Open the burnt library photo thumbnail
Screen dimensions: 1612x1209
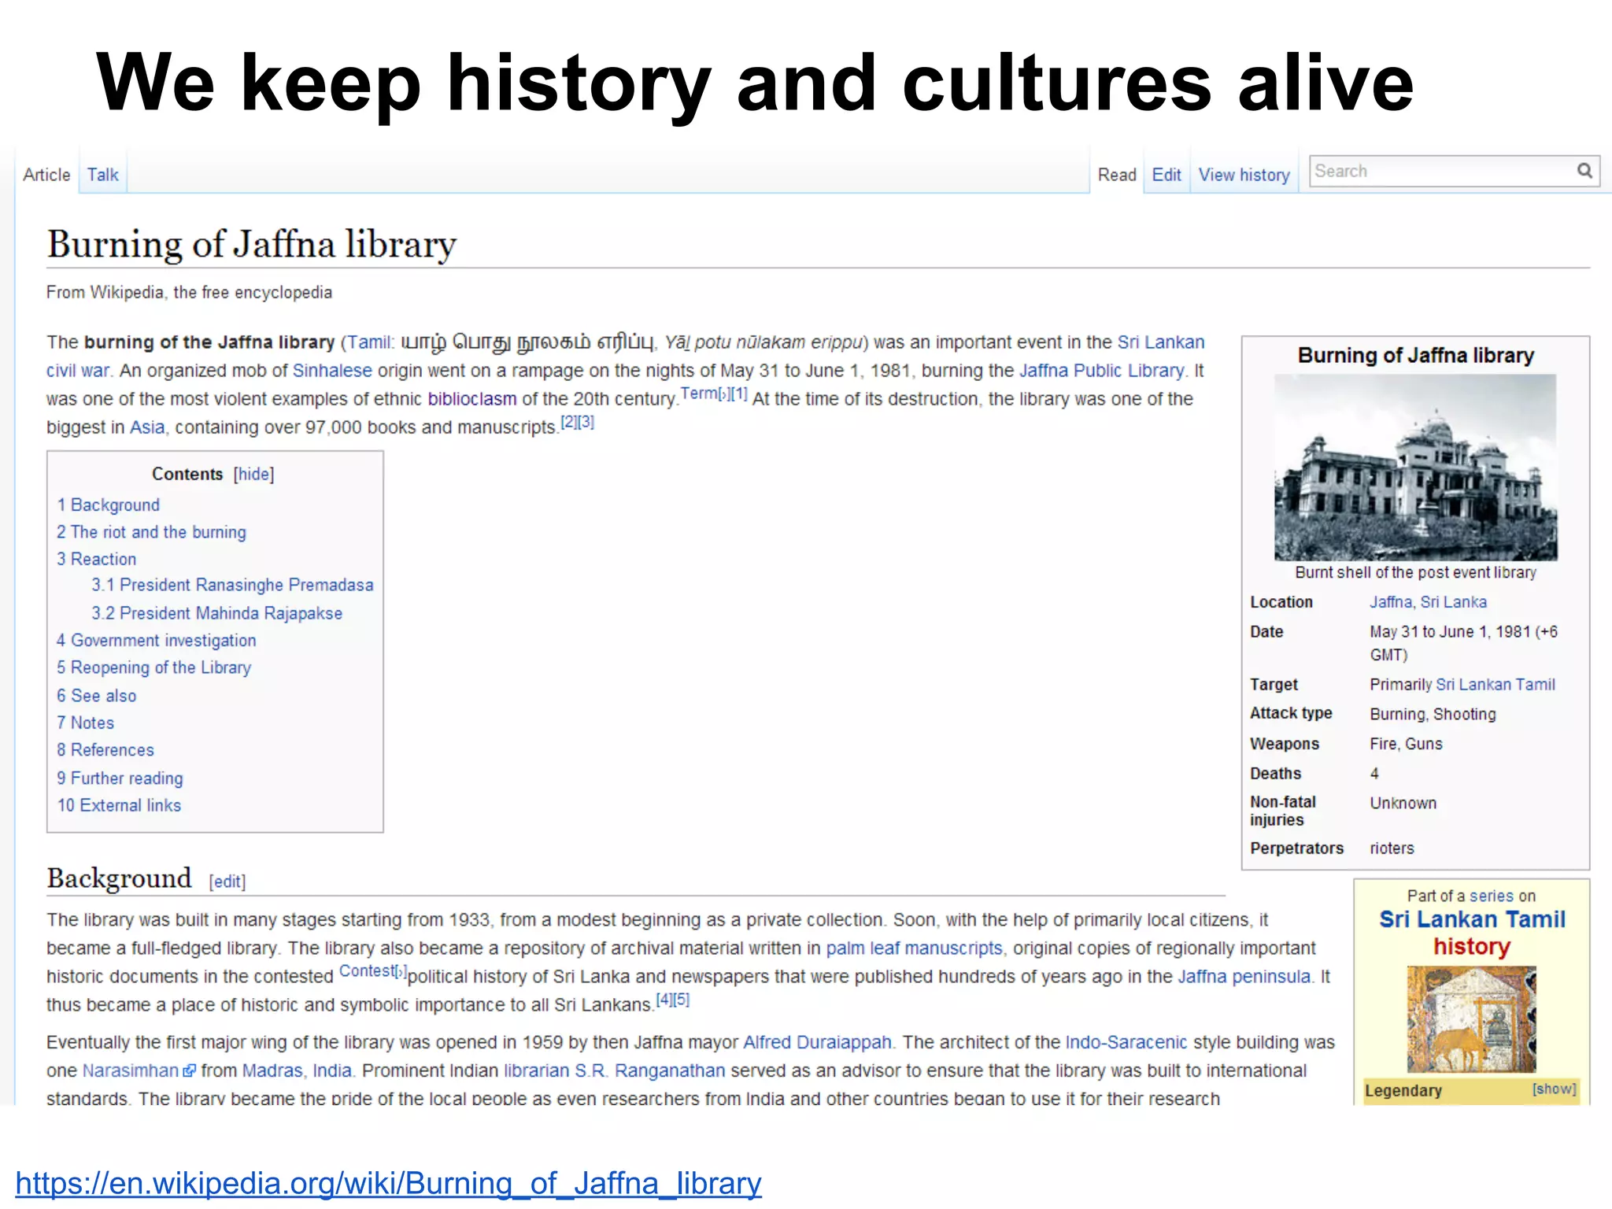[1415, 468]
